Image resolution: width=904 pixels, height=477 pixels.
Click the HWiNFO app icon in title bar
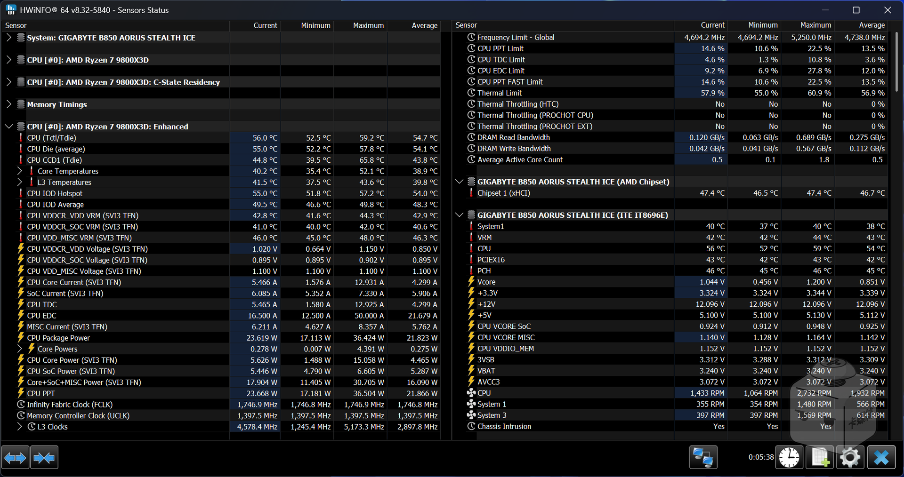[x=10, y=10]
